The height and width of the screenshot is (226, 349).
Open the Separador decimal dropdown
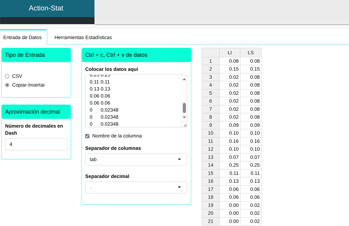(x=136, y=187)
